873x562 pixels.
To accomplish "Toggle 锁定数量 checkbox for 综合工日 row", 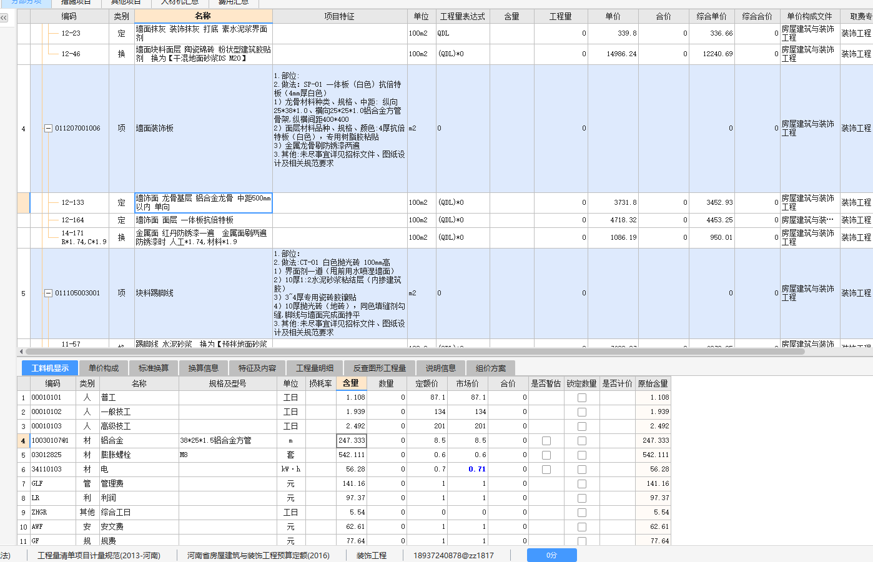I will (x=582, y=513).
